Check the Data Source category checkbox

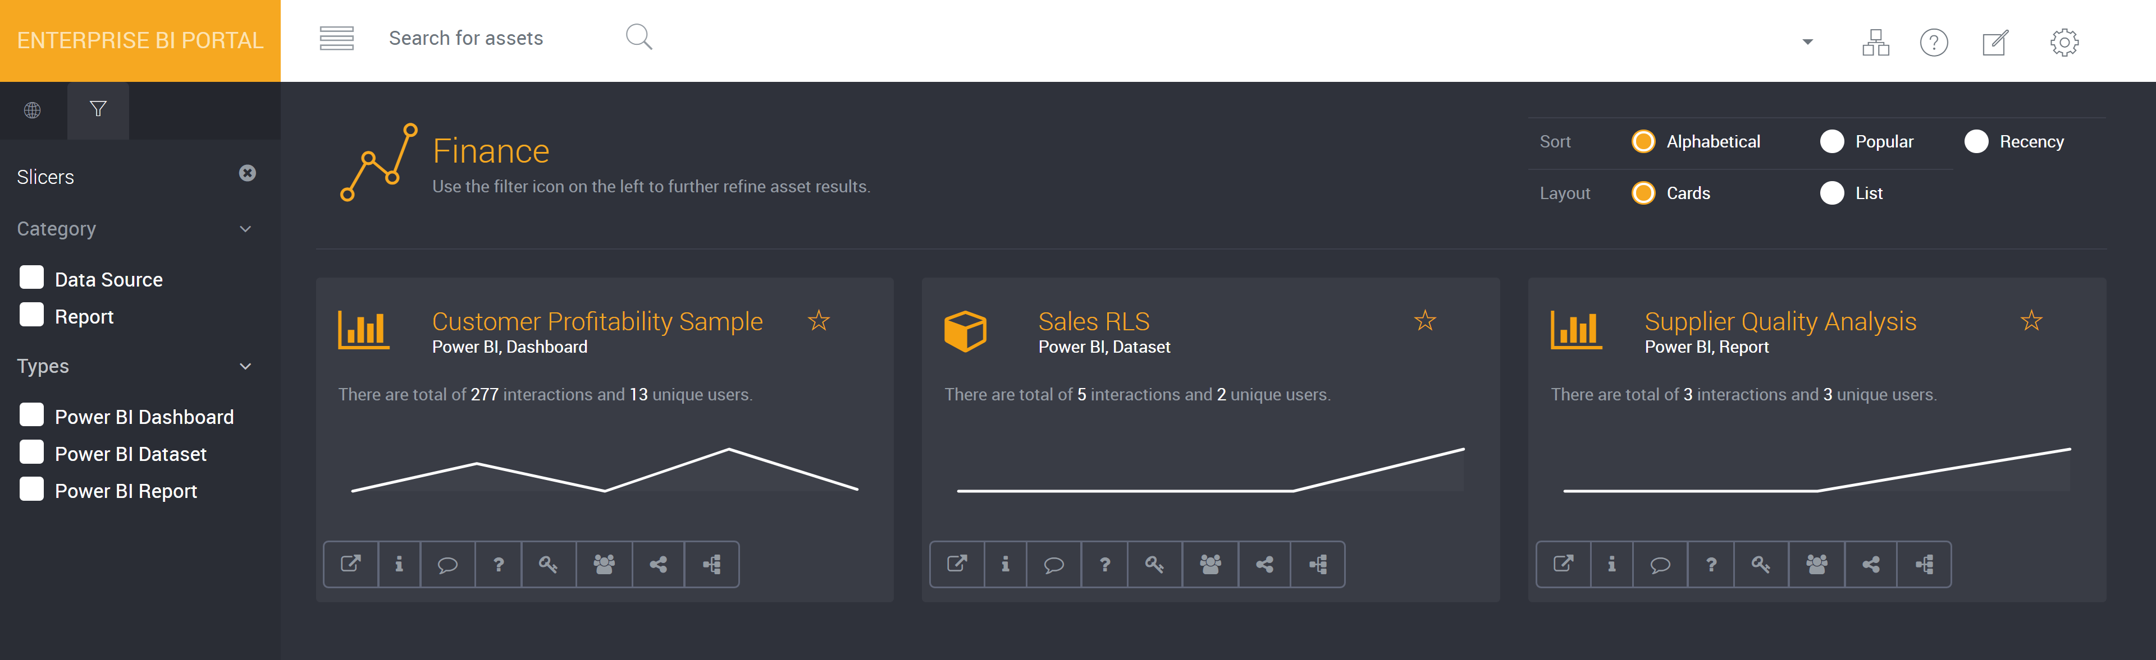(32, 278)
